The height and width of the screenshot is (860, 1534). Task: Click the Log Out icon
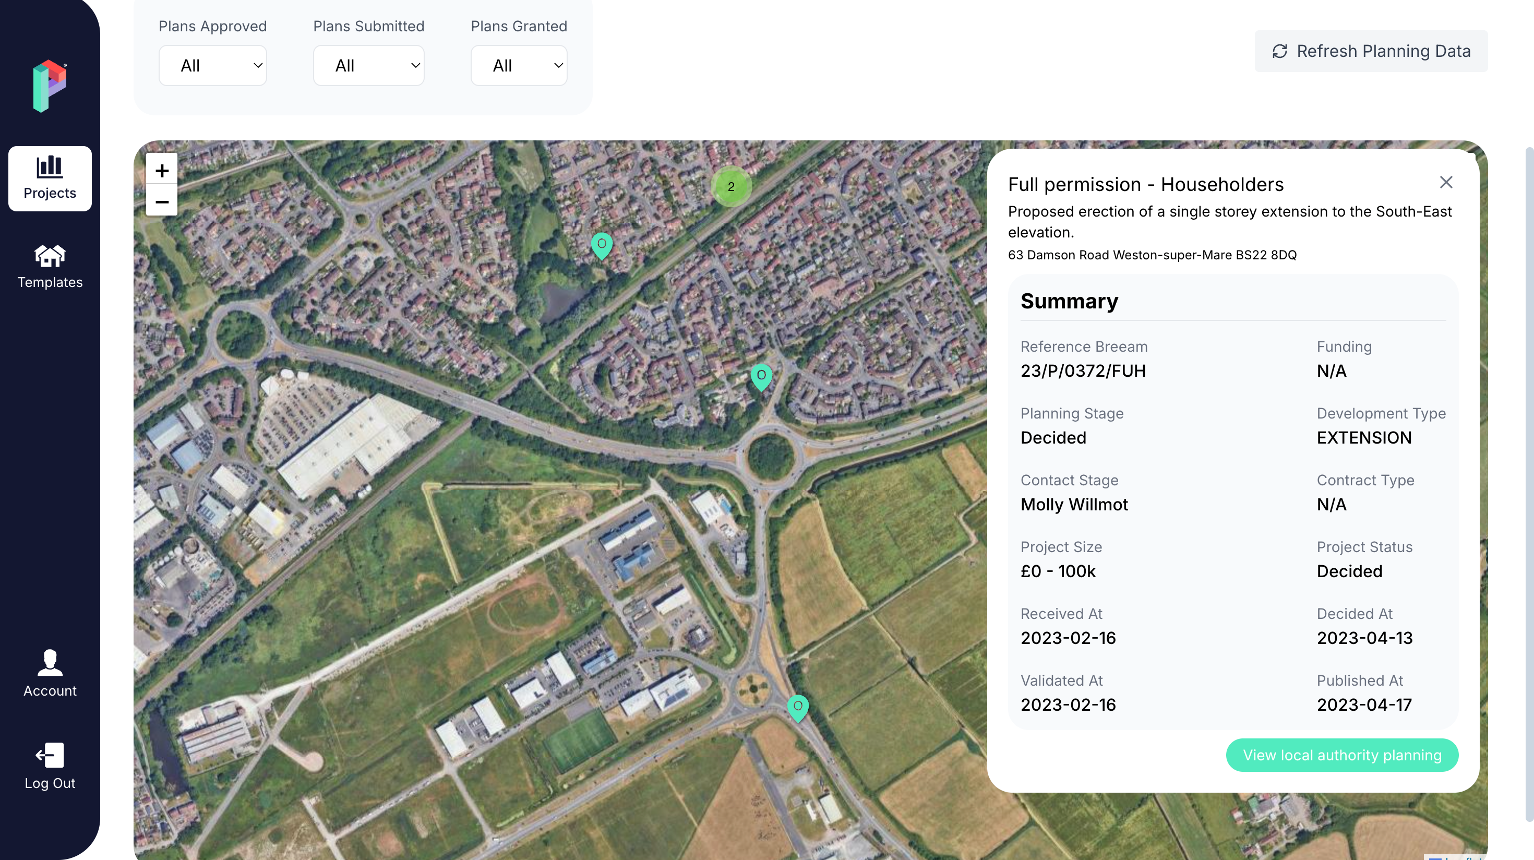click(50, 755)
